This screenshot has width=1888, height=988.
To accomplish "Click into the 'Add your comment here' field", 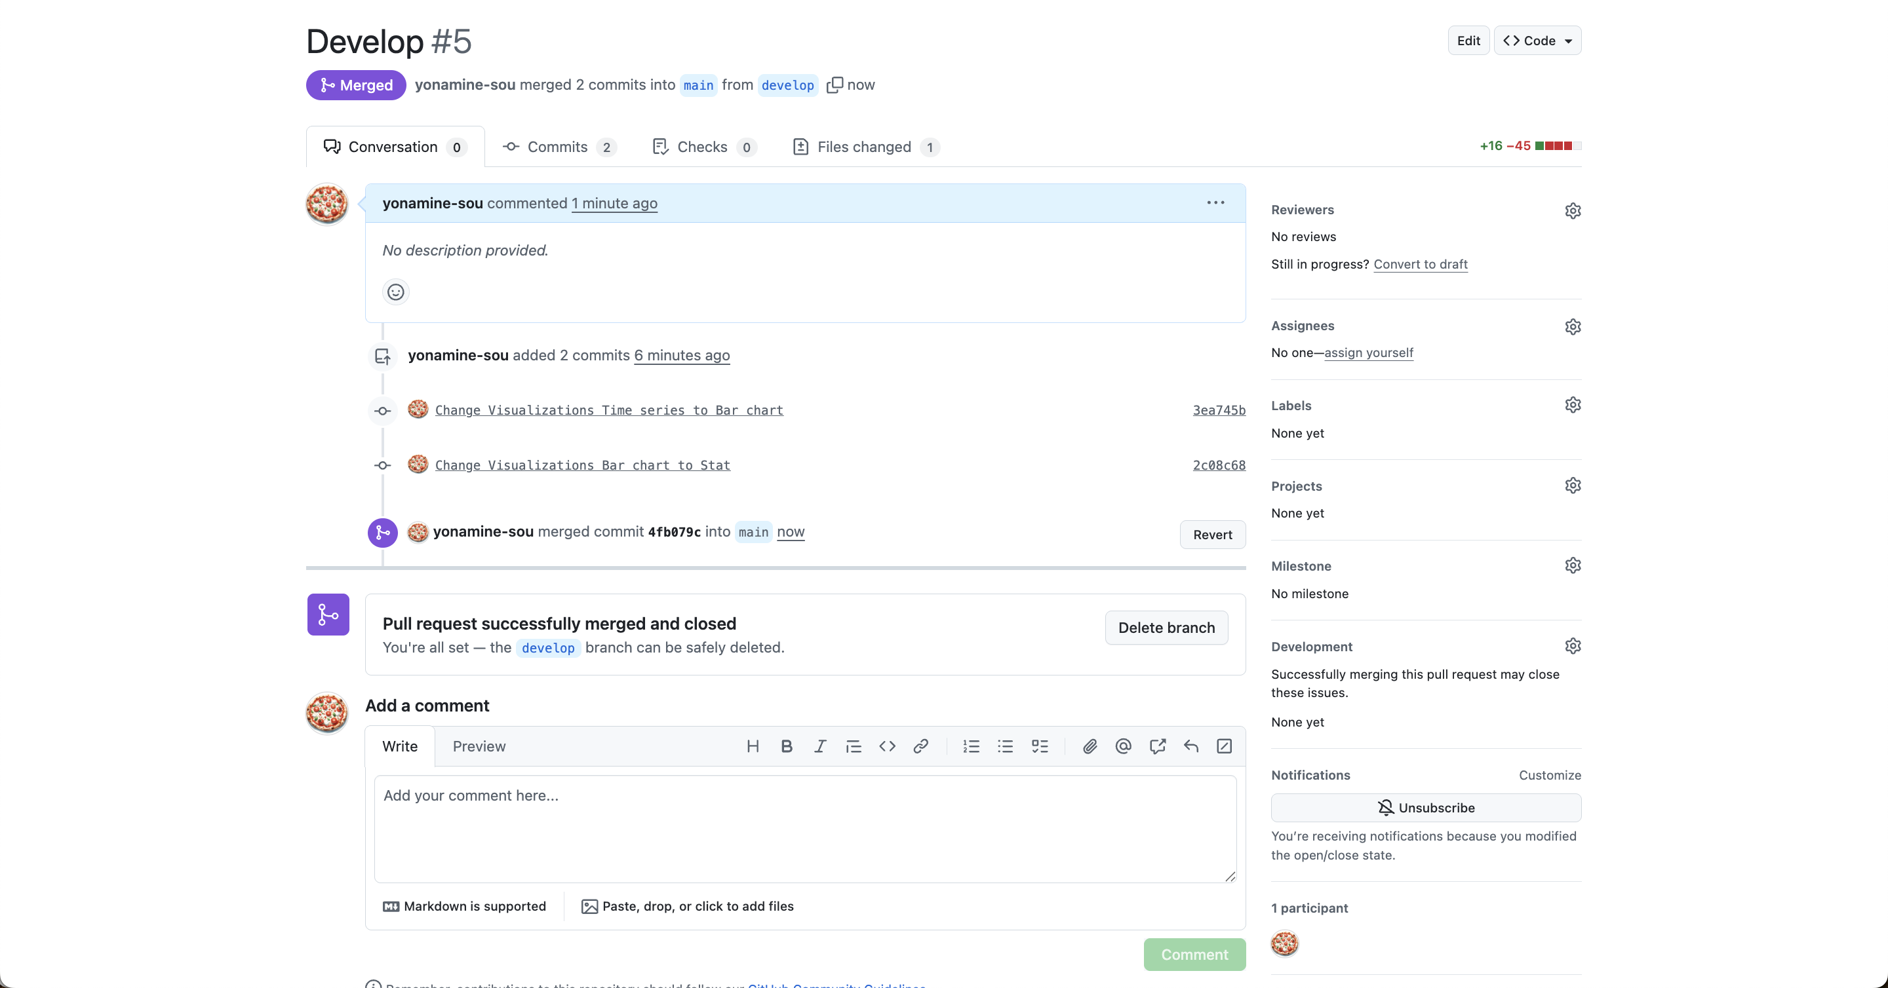I will [x=805, y=829].
